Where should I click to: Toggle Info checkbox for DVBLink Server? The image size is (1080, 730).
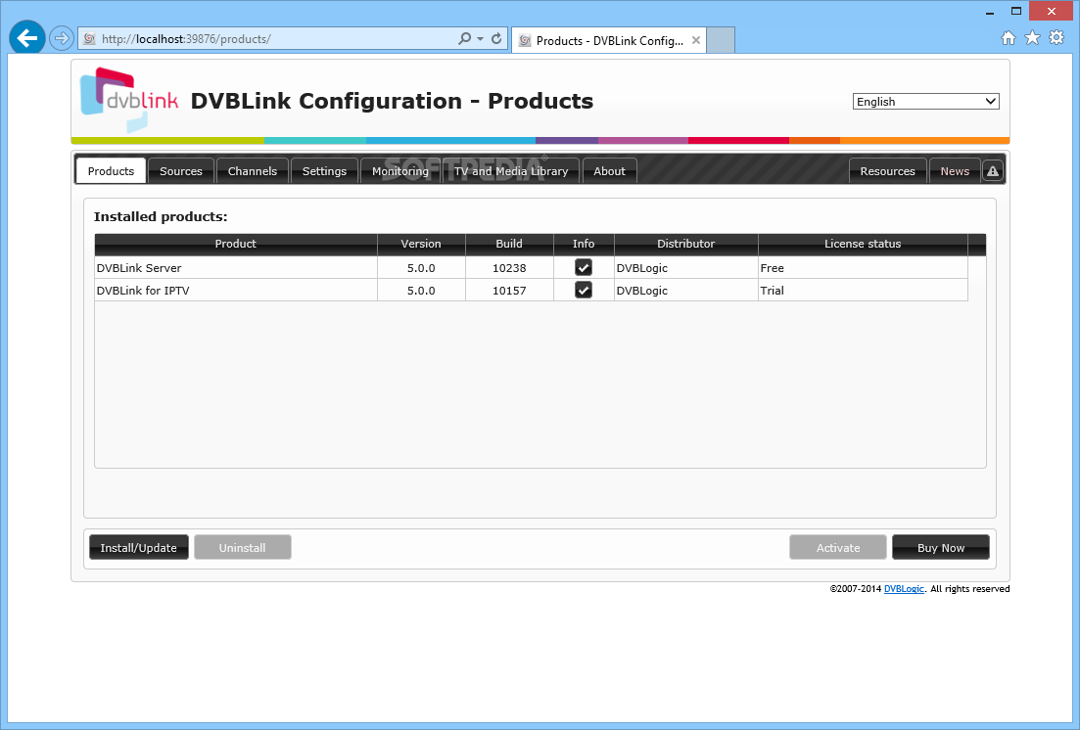coord(584,267)
